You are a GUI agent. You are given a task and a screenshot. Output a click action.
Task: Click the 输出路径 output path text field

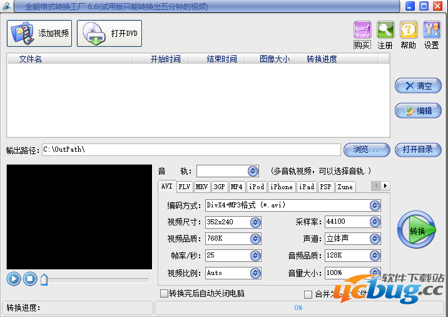click(191, 150)
